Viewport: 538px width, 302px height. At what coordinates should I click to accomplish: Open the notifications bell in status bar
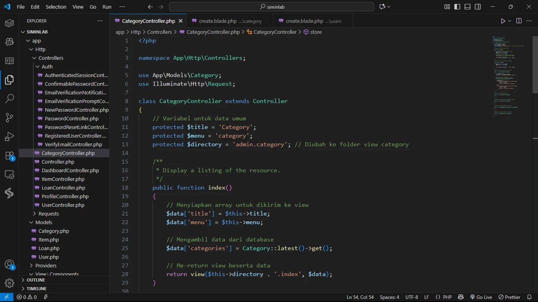pos(530,297)
